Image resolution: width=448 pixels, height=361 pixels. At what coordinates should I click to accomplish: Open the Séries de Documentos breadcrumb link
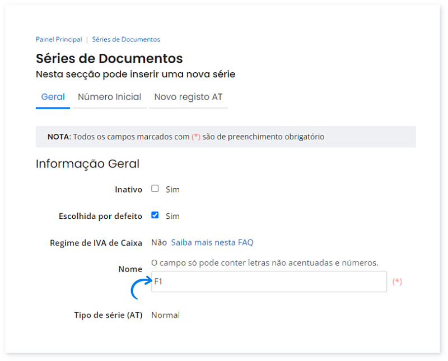click(x=126, y=39)
